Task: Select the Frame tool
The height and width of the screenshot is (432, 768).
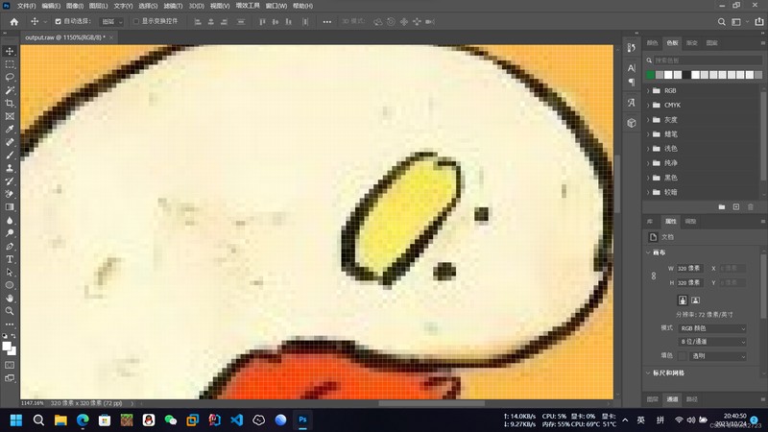Action: [x=10, y=116]
